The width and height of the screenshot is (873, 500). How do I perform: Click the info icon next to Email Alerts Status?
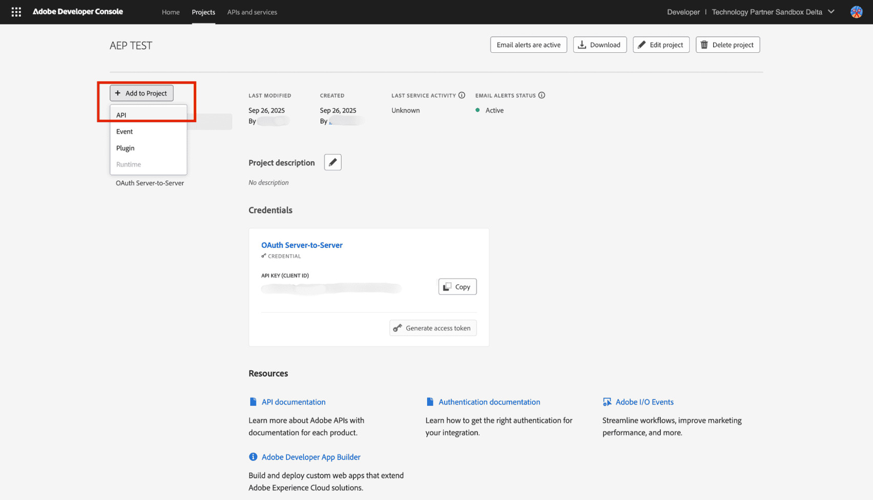pos(542,95)
